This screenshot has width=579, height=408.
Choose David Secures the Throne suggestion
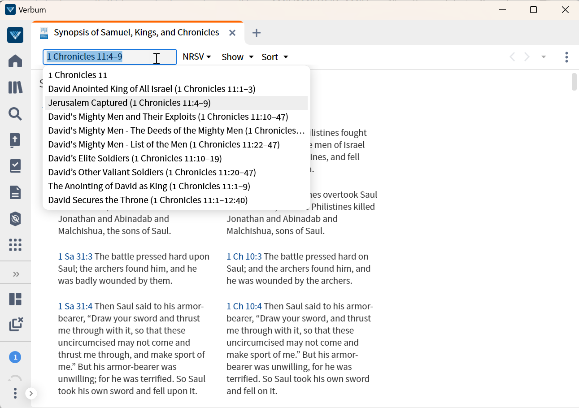(x=176, y=200)
